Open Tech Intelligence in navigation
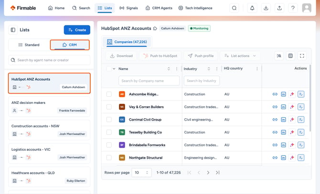Image resolution: width=320 pixels, height=194 pixels. (x=195, y=8)
